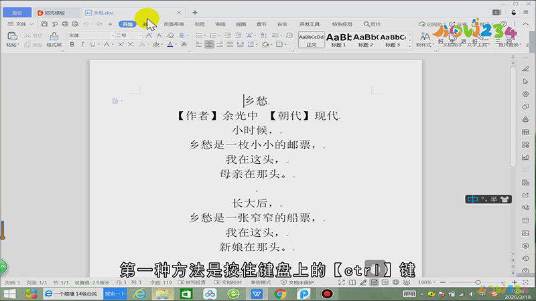Click the pen tool in right sidebar
Viewport: 536px width, 301px height.
525,69
